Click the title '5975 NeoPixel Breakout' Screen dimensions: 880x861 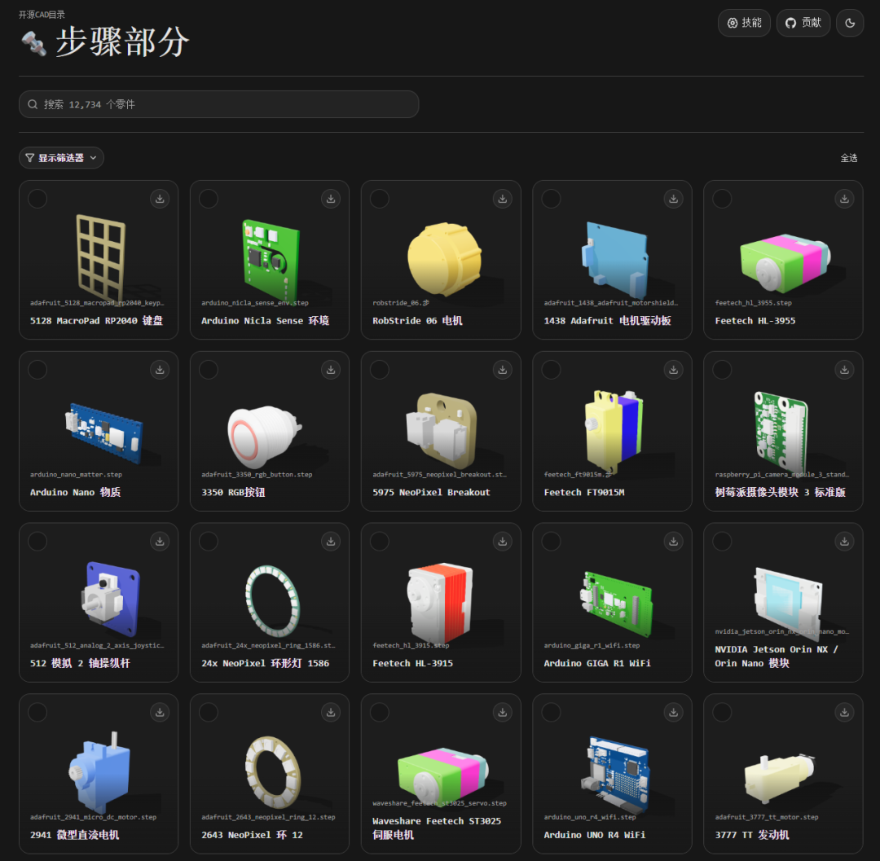pos(431,492)
